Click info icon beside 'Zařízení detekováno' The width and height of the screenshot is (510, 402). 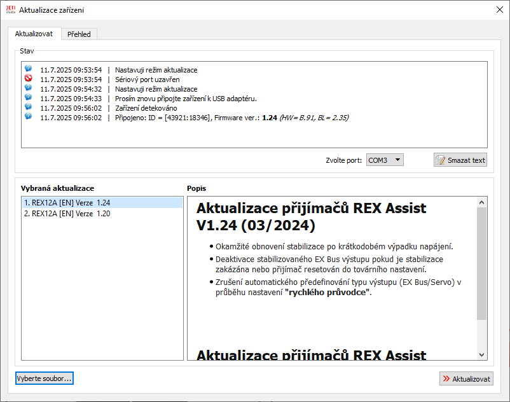(28, 106)
